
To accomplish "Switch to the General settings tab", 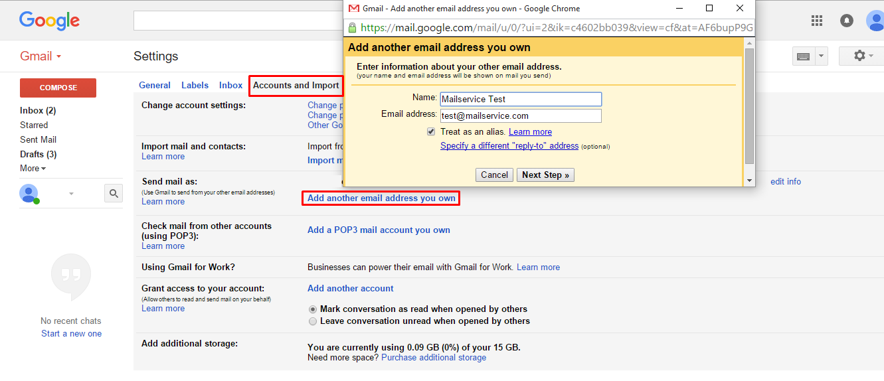I will [155, 85].
